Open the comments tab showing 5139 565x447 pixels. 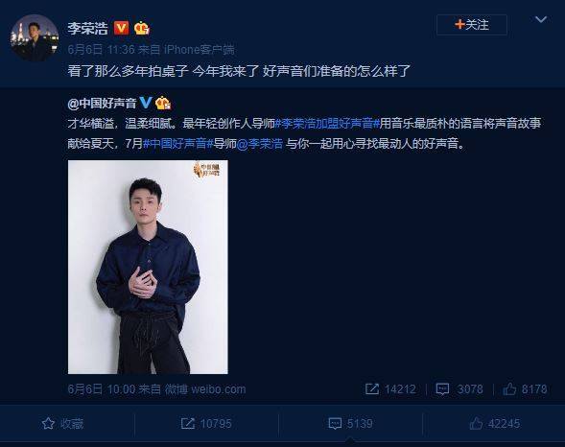click(350, 424)
